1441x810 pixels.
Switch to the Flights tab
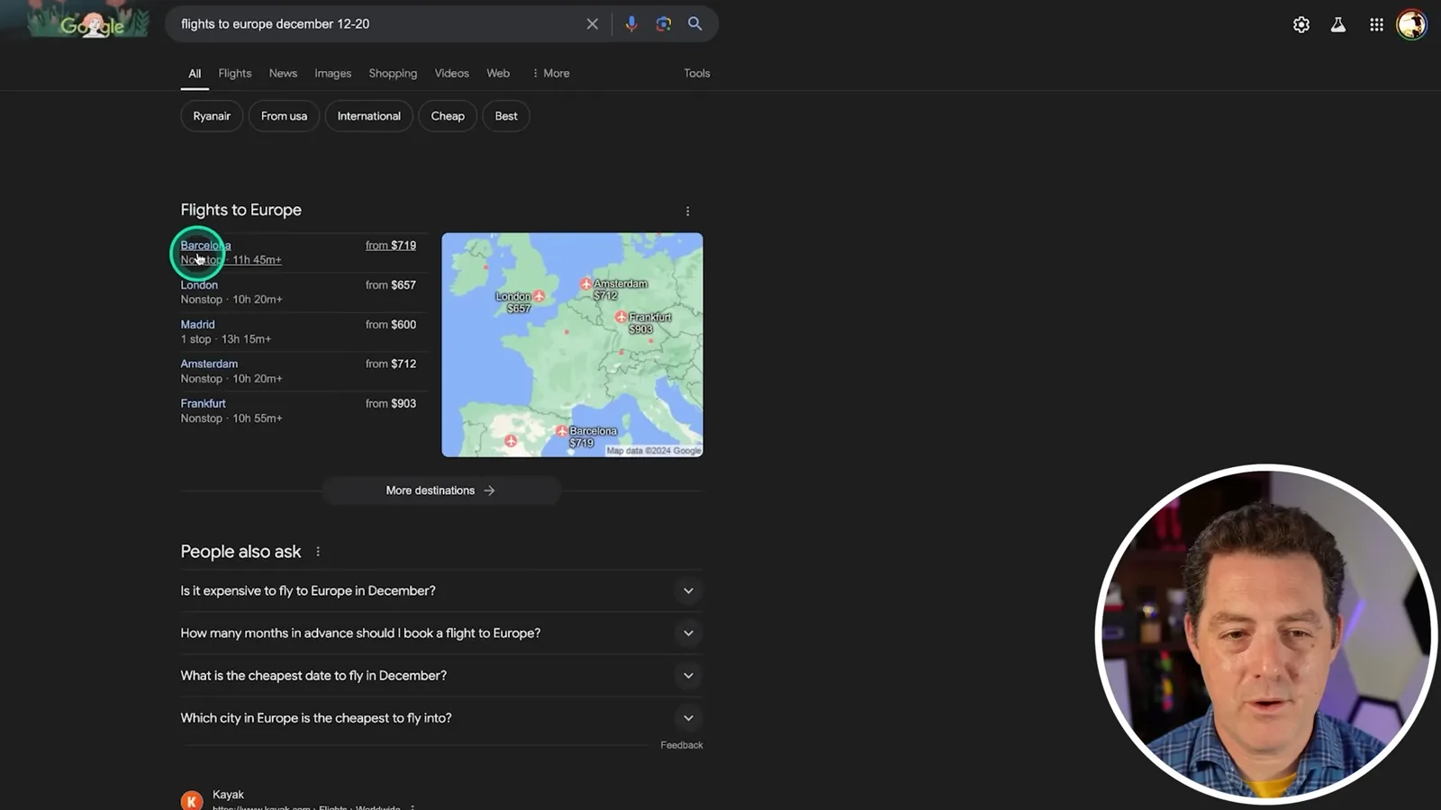tap(235, 74)
